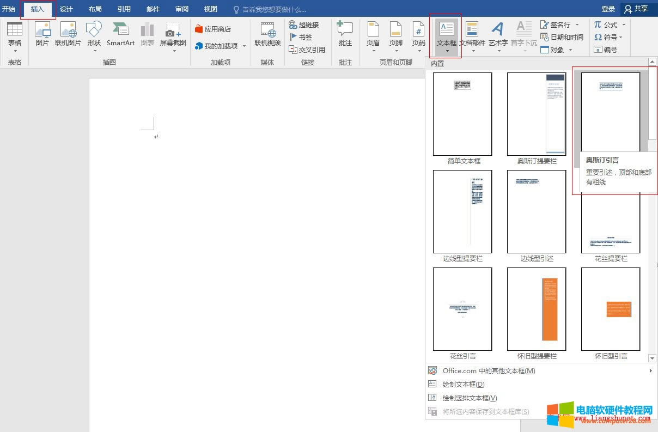Image resolution: width=658 pixels, height=432 pixels.
Task: Choose the 奥斯汀引言 text box template
Action: coord(610,113)
